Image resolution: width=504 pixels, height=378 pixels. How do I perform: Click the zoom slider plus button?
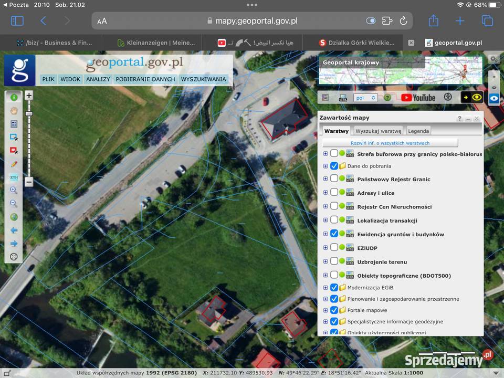click(x=29, y=96)
